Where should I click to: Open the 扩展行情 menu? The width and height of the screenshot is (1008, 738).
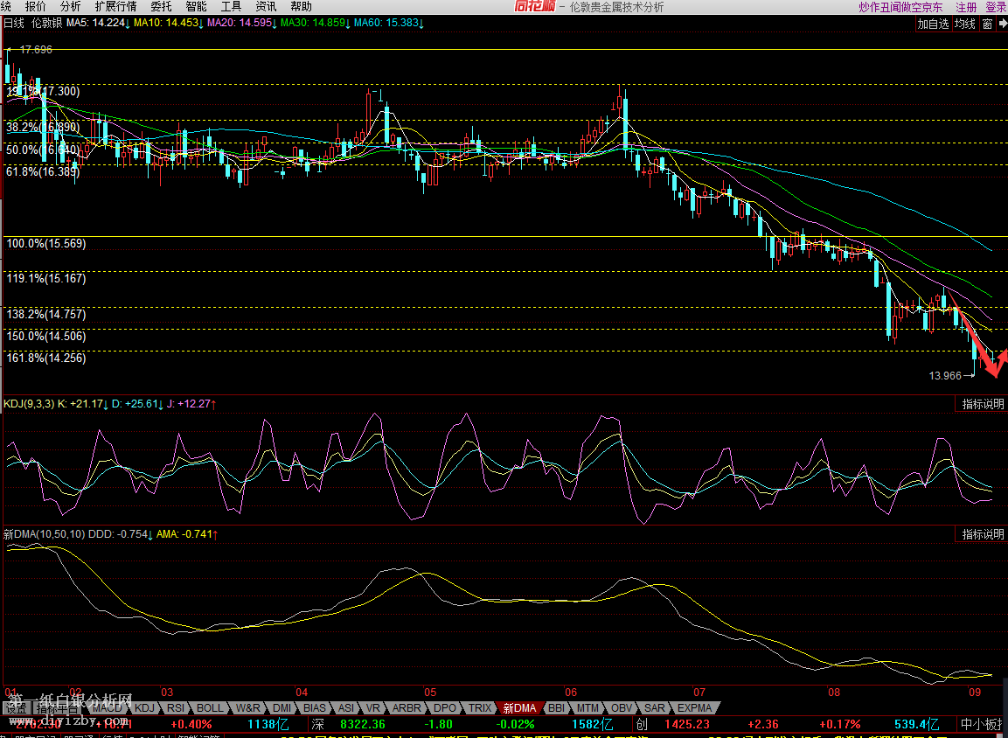(115, 7)
